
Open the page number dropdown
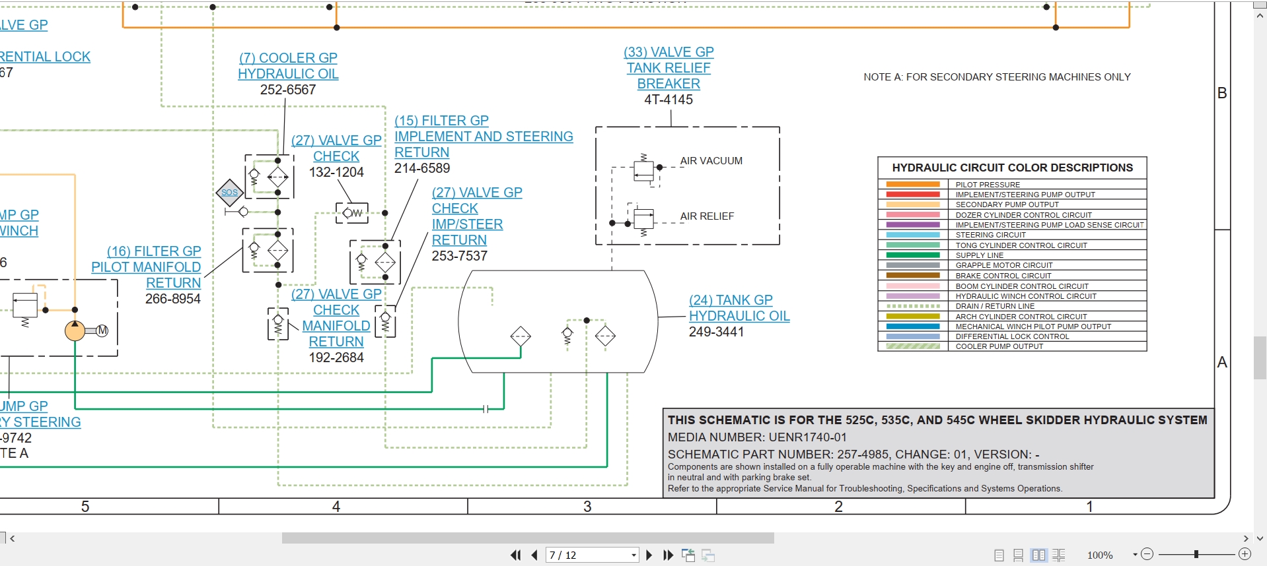[633, 555]
